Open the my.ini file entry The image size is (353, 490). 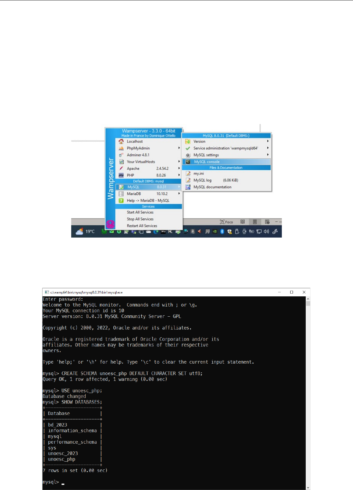198,174
